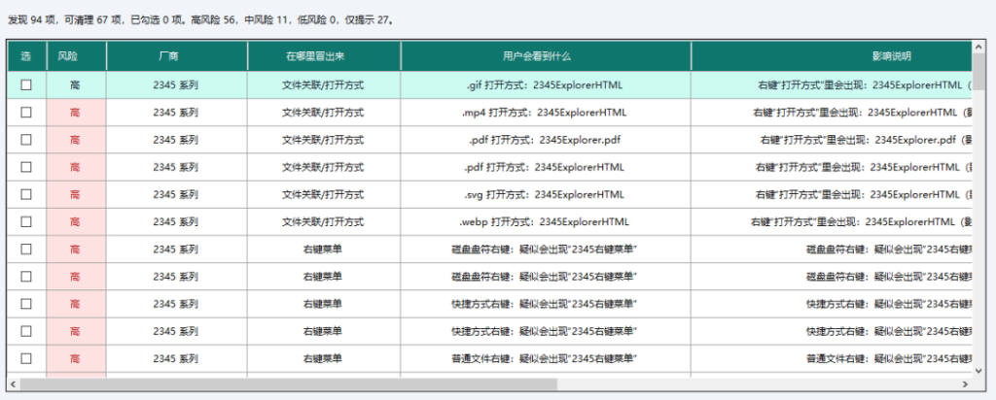Click the 厂商 column header

point(177,55)
